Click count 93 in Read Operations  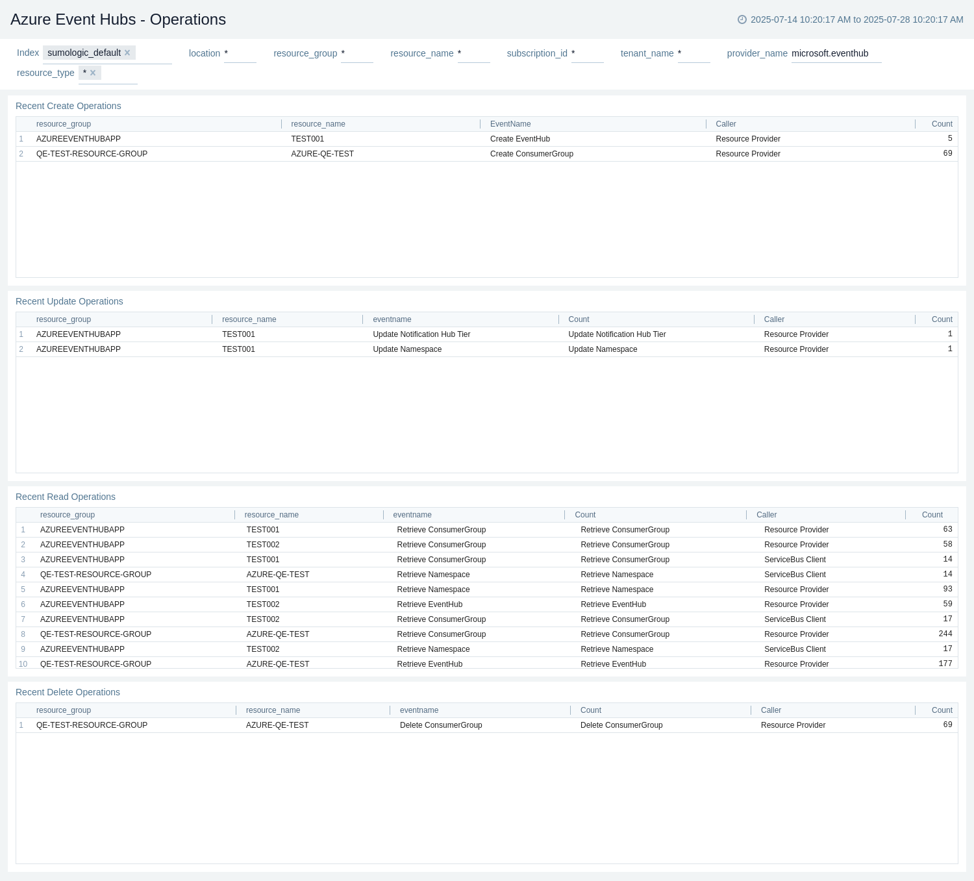[x=947, y=589]
